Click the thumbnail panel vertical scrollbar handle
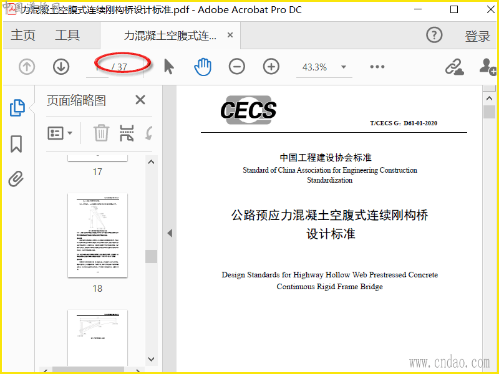Image resolution: width=499 pixels, height=374 pixels. (x=151, y=256)
